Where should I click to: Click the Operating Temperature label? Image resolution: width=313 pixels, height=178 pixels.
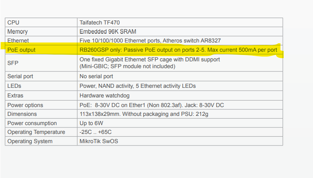click(x=36, y=132)
